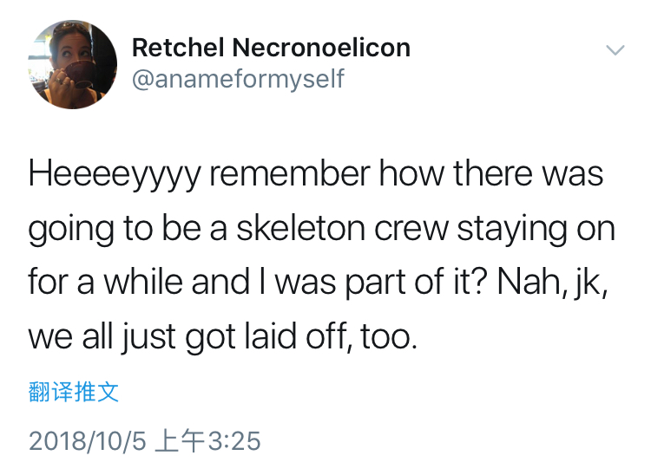
Task: Click Retchel Necronoelicon's profile avatar
Action: 73,64
